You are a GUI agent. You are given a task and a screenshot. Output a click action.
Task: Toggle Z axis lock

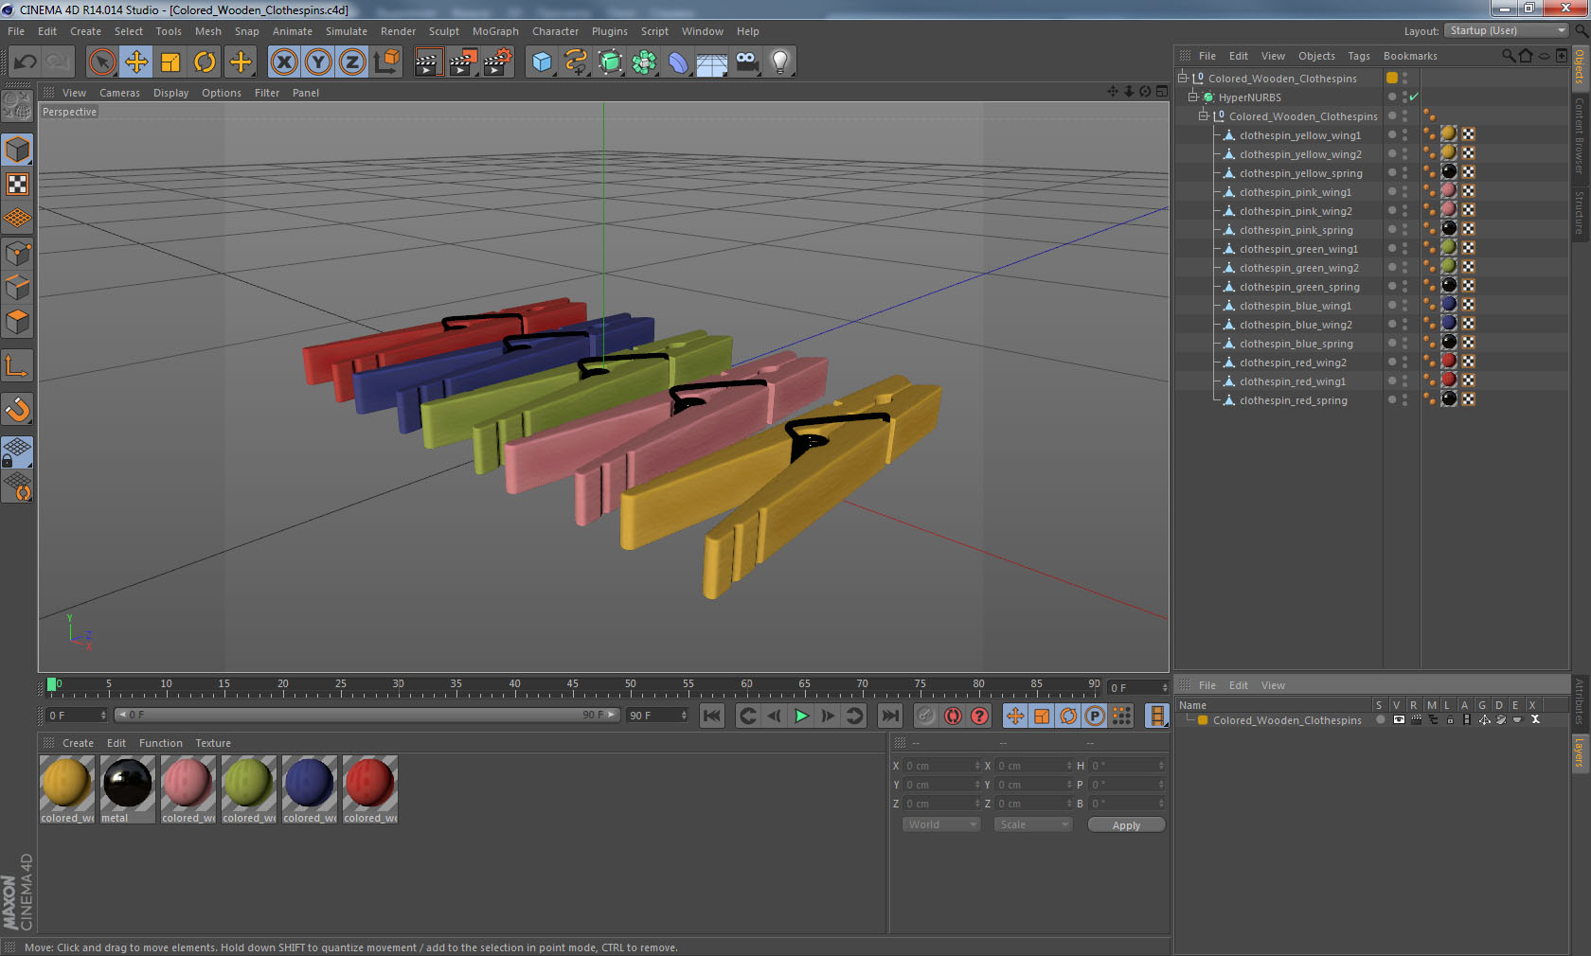[x=352, y=62]
